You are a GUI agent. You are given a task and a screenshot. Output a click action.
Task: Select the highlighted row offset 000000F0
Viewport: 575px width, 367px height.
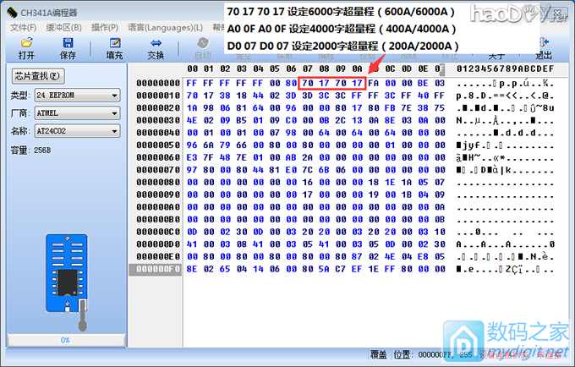click(x=158, y=269)
